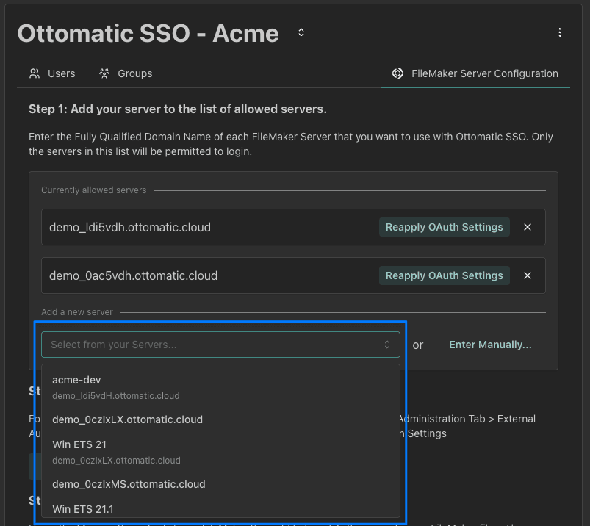Viewport: 590px width, 526px height.
Task: Click the FileMaker Server Configuration diamond icon
Action: point(397,73)
